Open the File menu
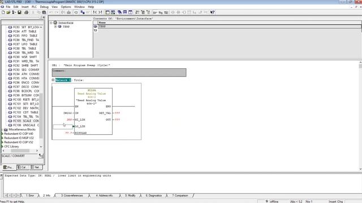 point(8,7)
